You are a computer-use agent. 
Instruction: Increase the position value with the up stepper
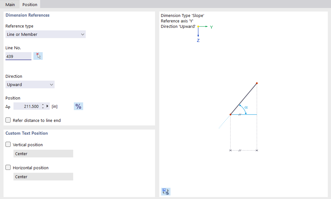pyautogui.click(x=42, y=105)
